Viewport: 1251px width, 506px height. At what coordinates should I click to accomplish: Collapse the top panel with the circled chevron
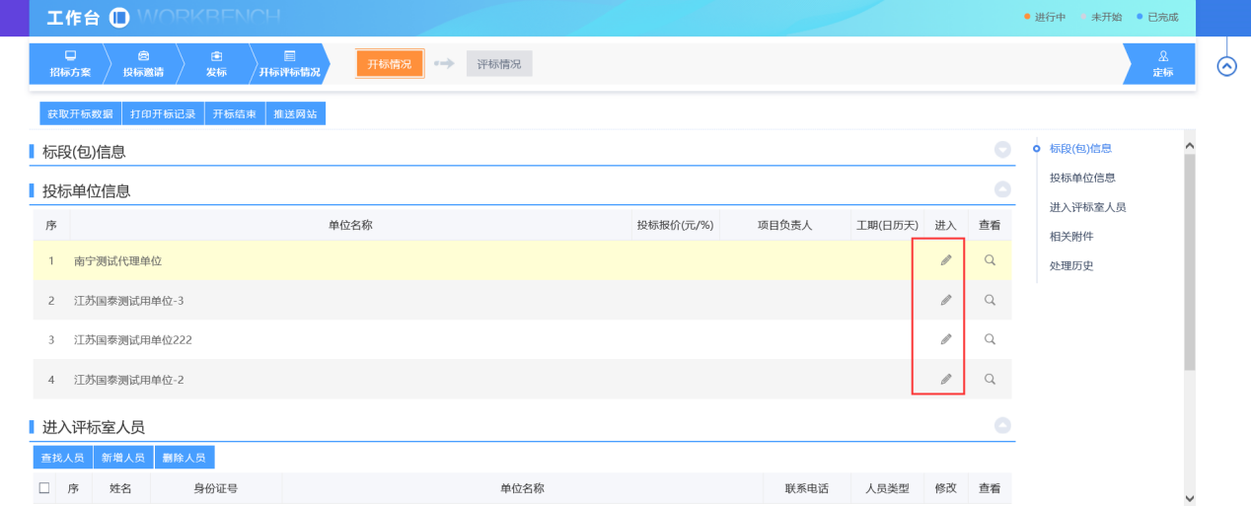click(1226, 66)
